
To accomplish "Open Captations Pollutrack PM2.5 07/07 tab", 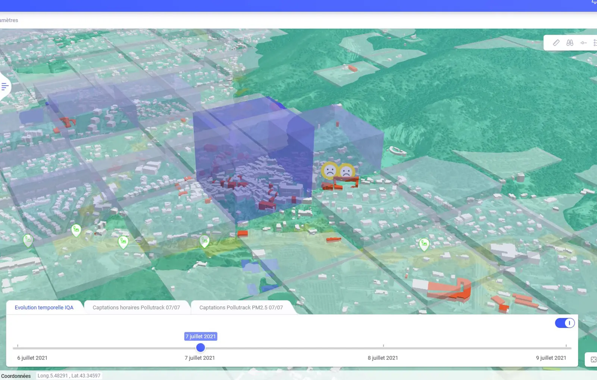I will tap(241, 308).
